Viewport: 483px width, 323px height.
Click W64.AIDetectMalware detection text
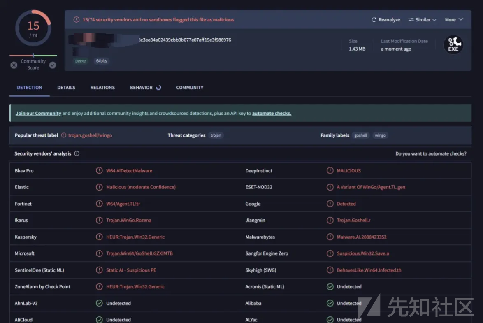(x=129, y=170)
